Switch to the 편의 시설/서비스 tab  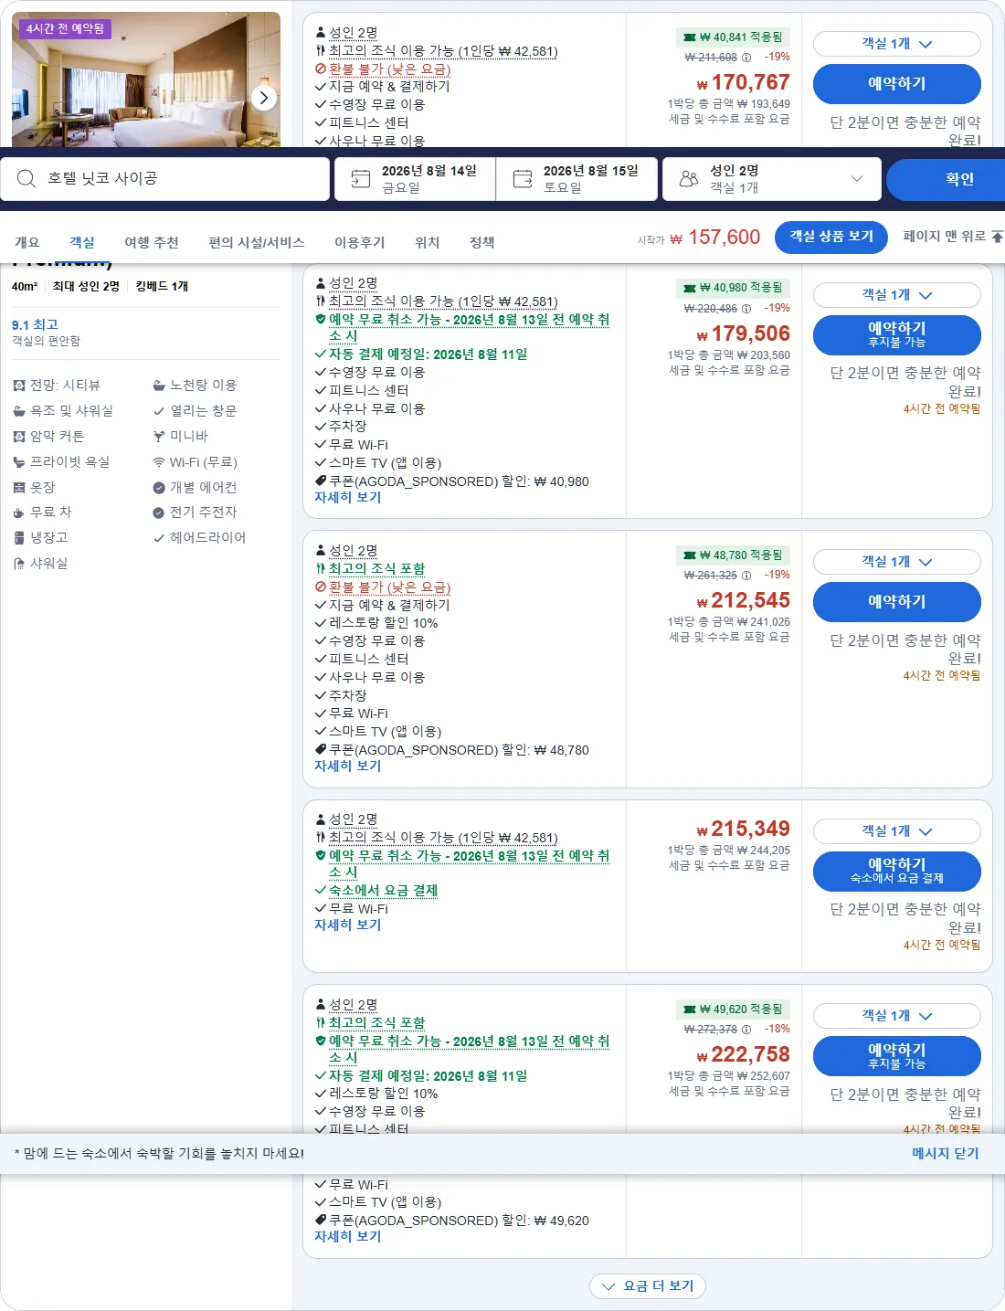point(256,242)
